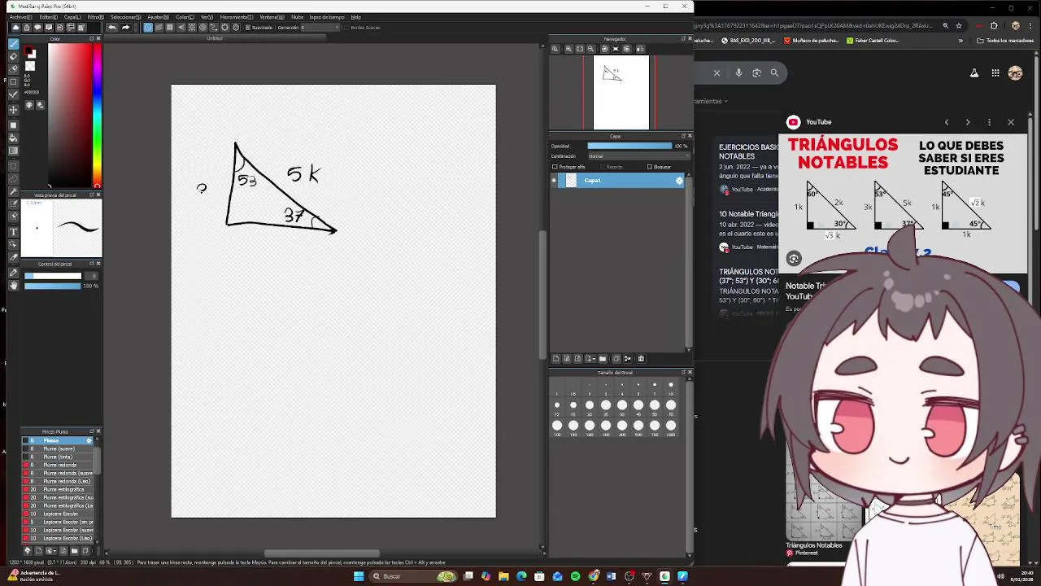The image size is (1041, 586).
Task: Select the Hand pan tool in the left toolbar
Action: tap(13, 285)
